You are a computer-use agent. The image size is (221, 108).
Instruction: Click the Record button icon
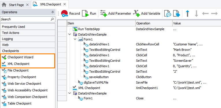click(65, 14)
